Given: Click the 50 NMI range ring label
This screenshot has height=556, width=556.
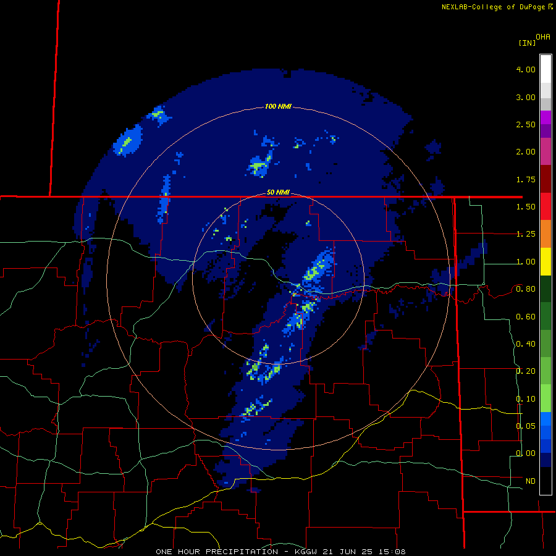Looking at the screenshot, I should point(278,192).
